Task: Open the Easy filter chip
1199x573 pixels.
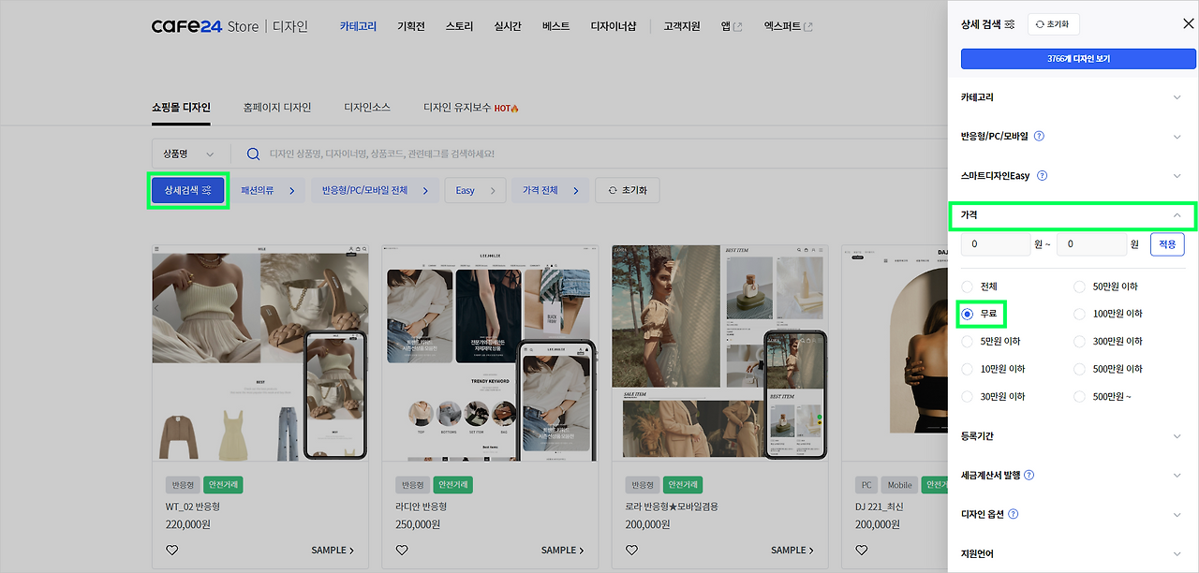Action: click(476, 191)
